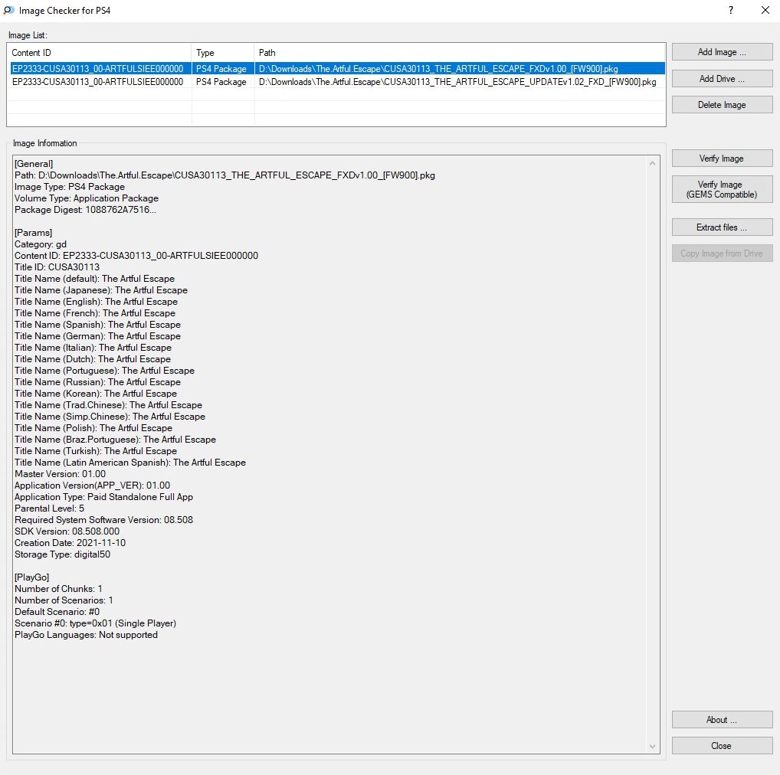Screen dimensions: 780x775
Task: Click the Category: gd line
Action: point(41,244)
